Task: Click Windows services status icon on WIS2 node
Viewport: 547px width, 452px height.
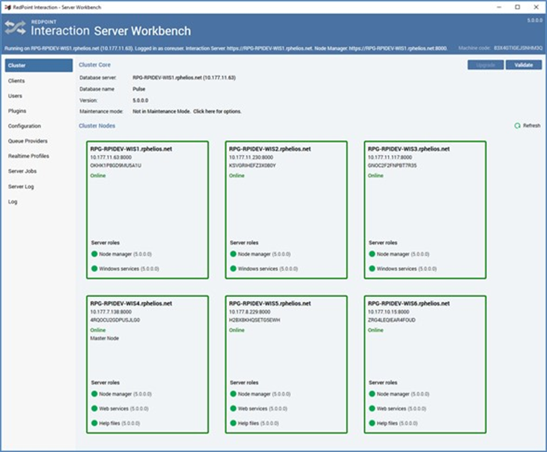Action: 233,269
